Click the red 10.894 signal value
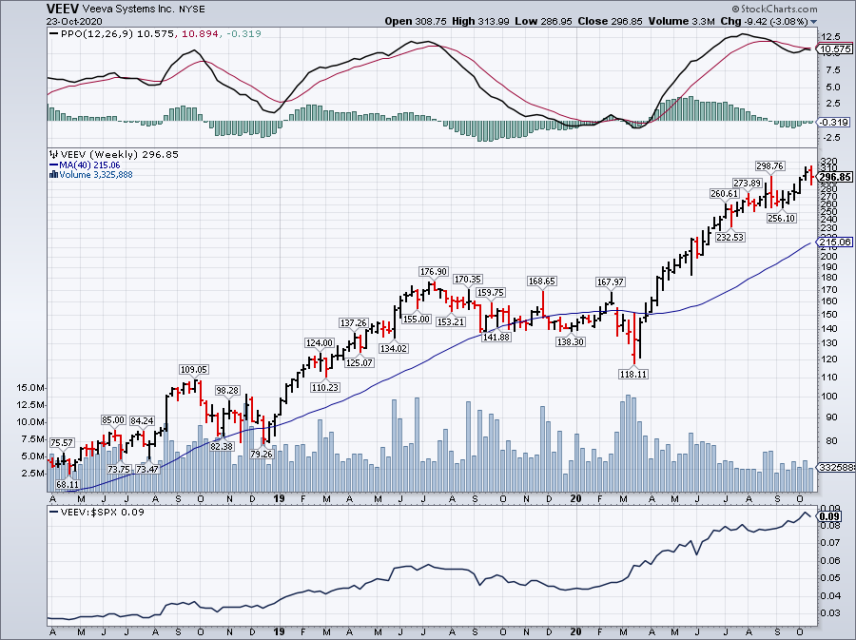The width and height of the screenshot is (856, 640). point(201,34)
